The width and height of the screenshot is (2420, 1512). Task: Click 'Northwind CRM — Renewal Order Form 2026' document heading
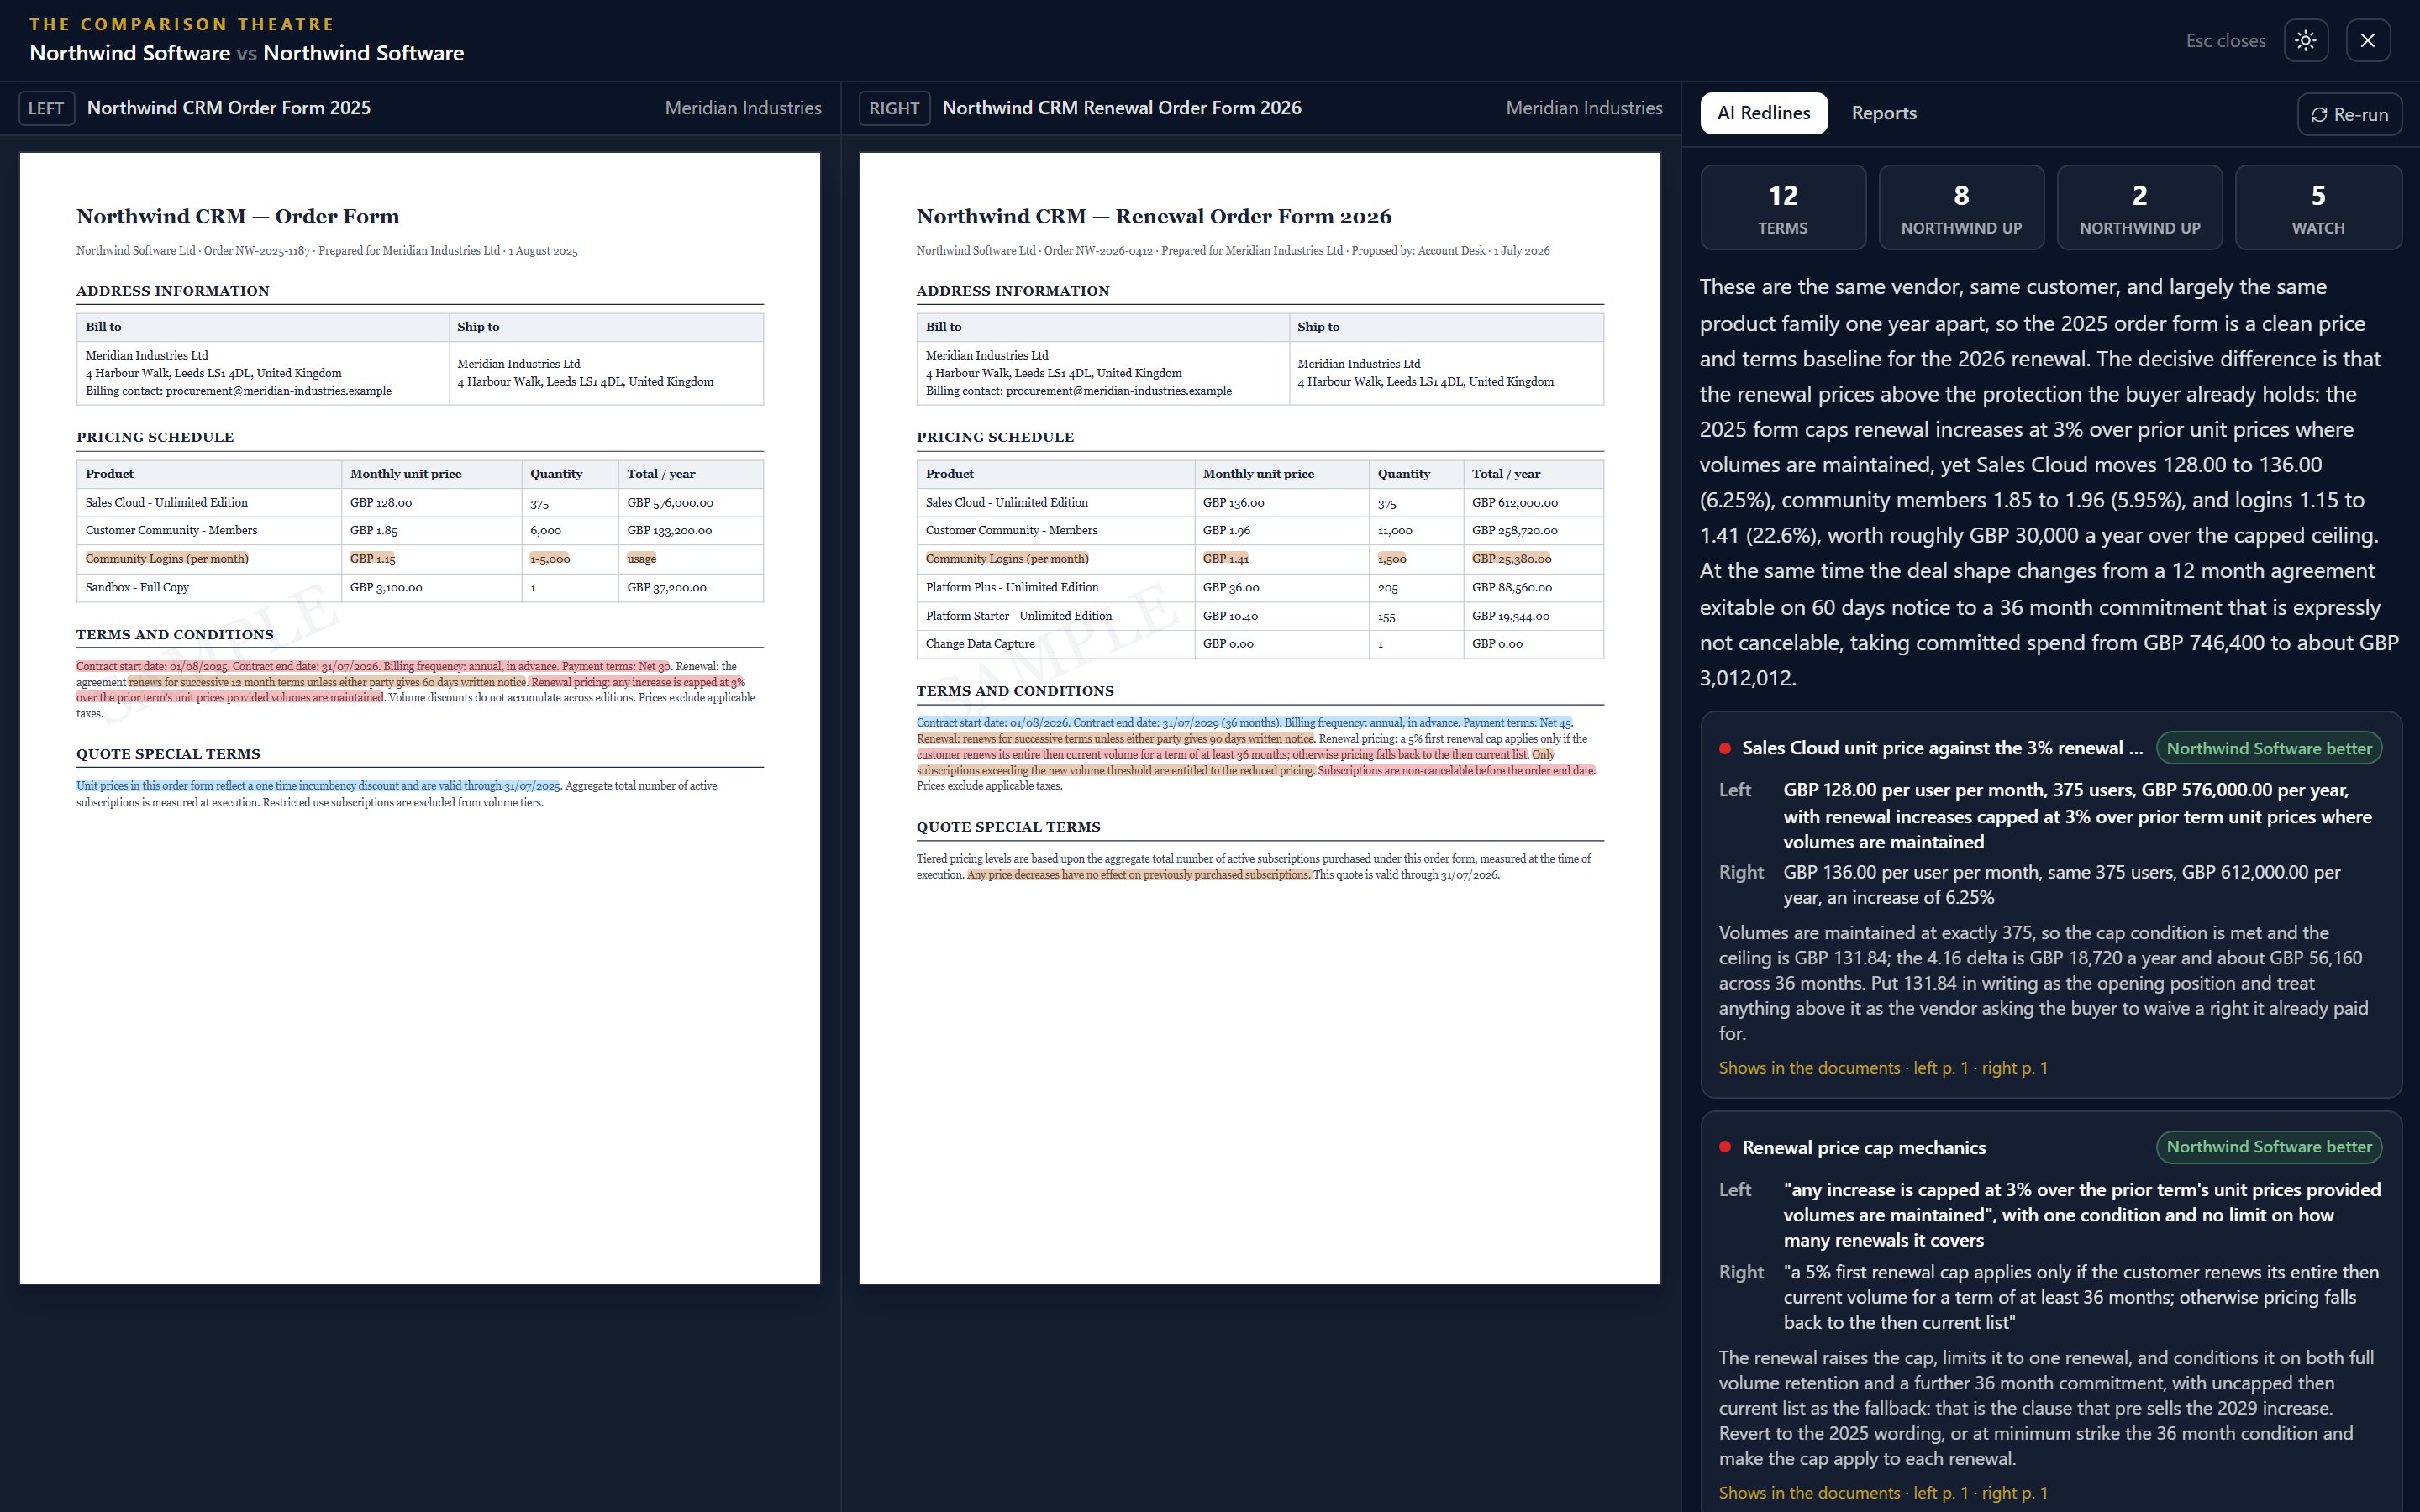pos(1154,217)
